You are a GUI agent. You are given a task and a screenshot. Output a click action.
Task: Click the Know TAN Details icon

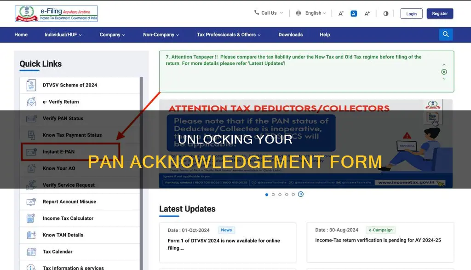[x=31, y=235]
